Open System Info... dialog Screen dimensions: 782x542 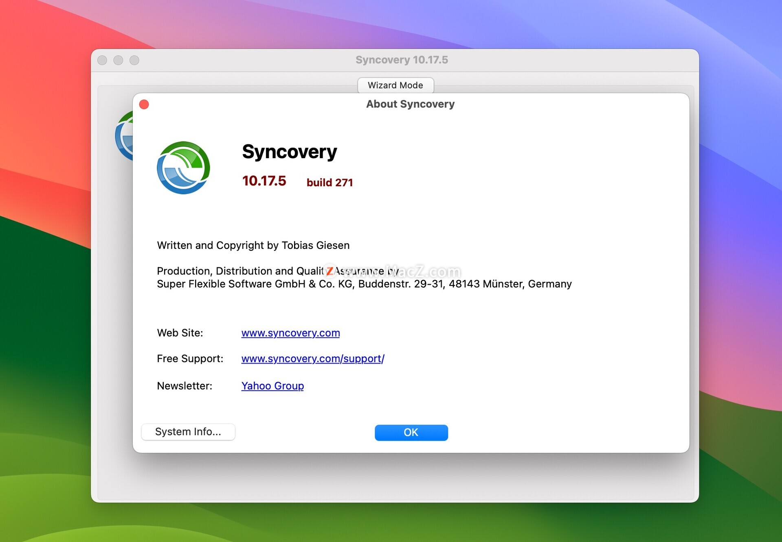(188, 431)
